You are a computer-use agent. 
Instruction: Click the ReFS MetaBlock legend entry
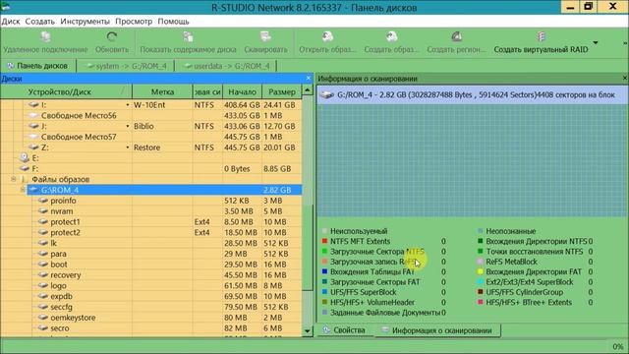point(511,262)
